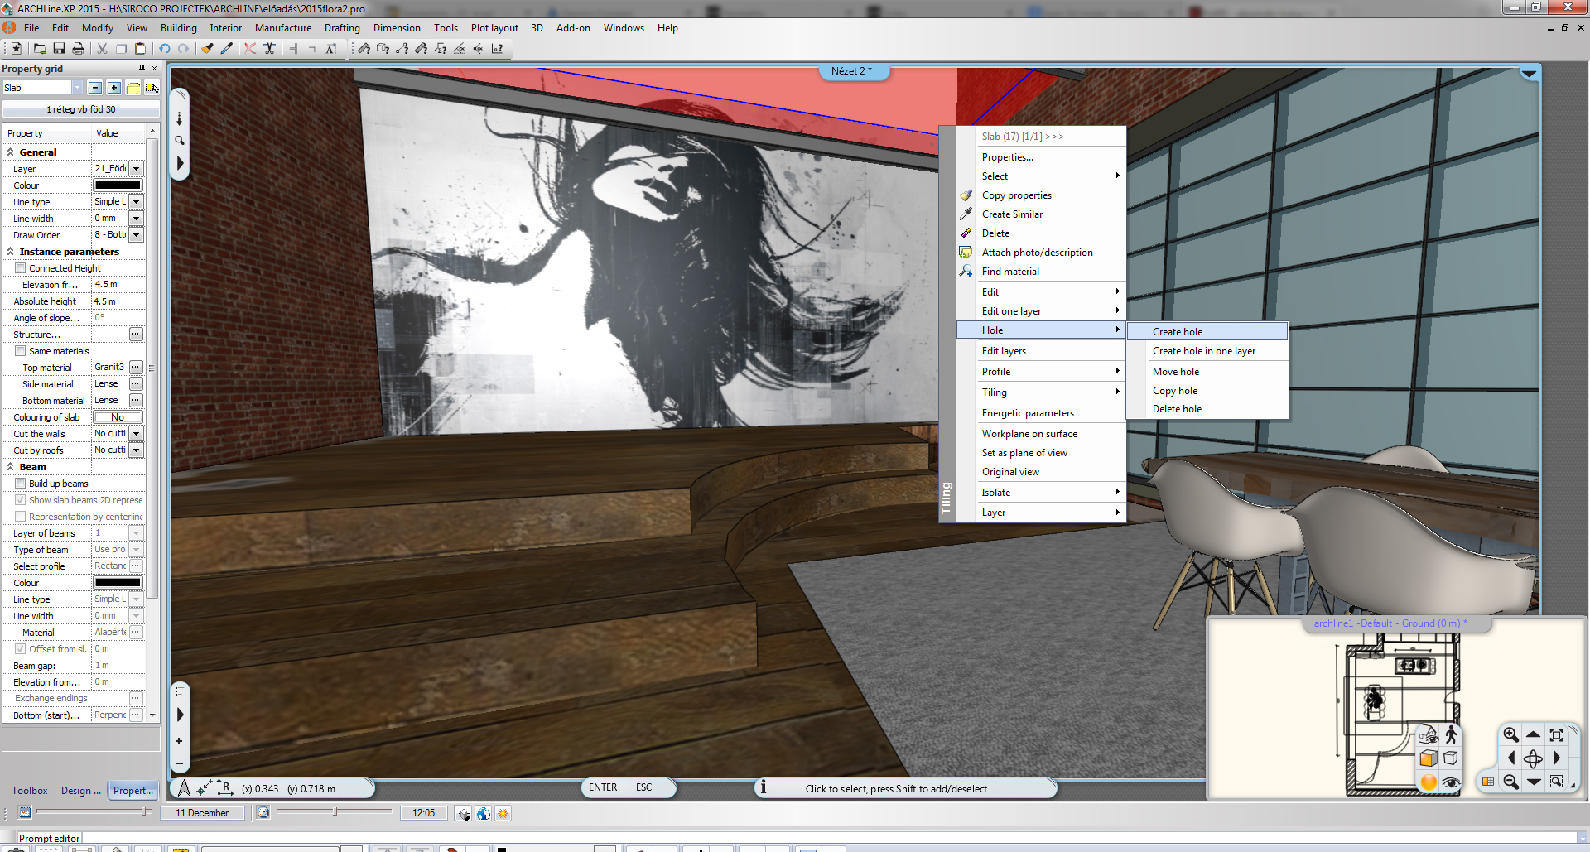Click the globe location icon in bottom bar
This screenshot has width=1590, height=852.
click(x=484, y=813)
